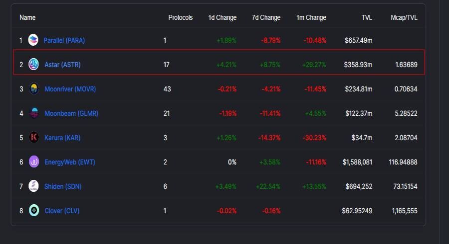Click the $234.81m TVL value
Viewport: 449px width, 244px height.
click(x=359, y=89)
